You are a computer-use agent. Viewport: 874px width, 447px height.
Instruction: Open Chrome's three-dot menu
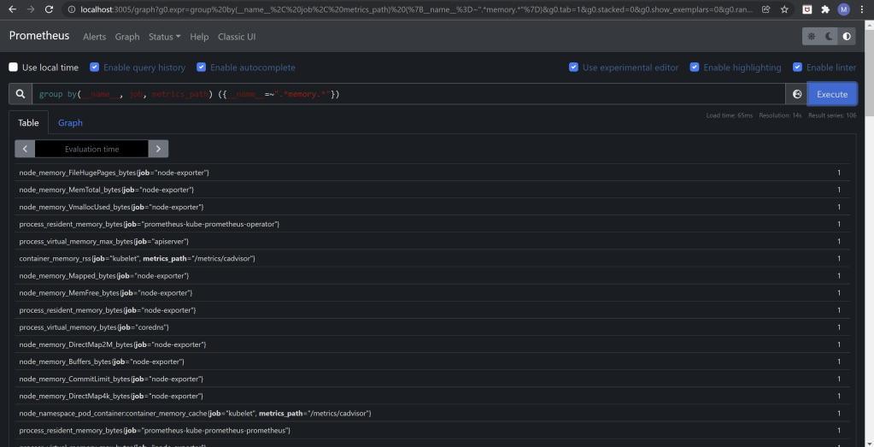(862, 9)
